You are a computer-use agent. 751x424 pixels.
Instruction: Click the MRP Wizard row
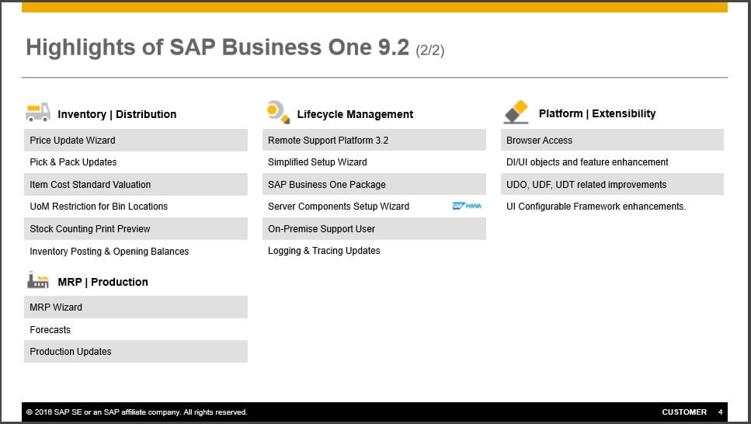tap(136, 307)
